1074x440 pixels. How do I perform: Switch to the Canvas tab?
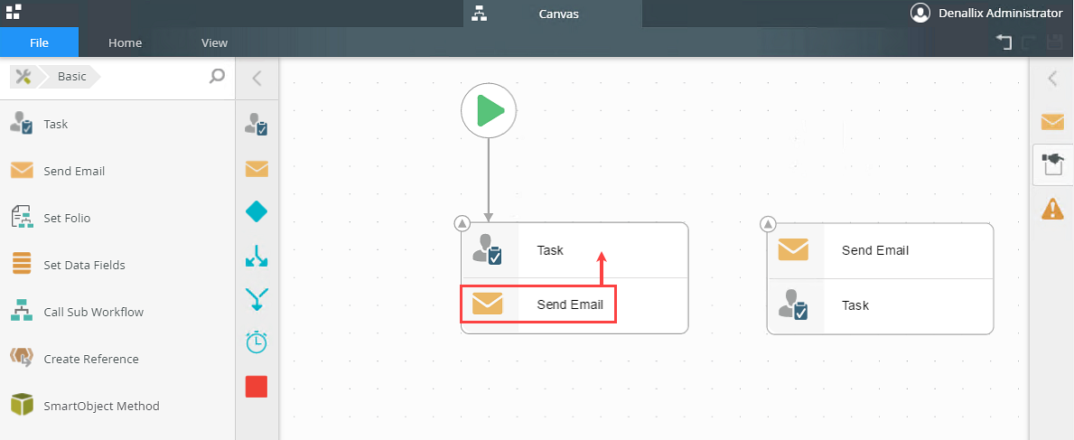coord(553,14)
